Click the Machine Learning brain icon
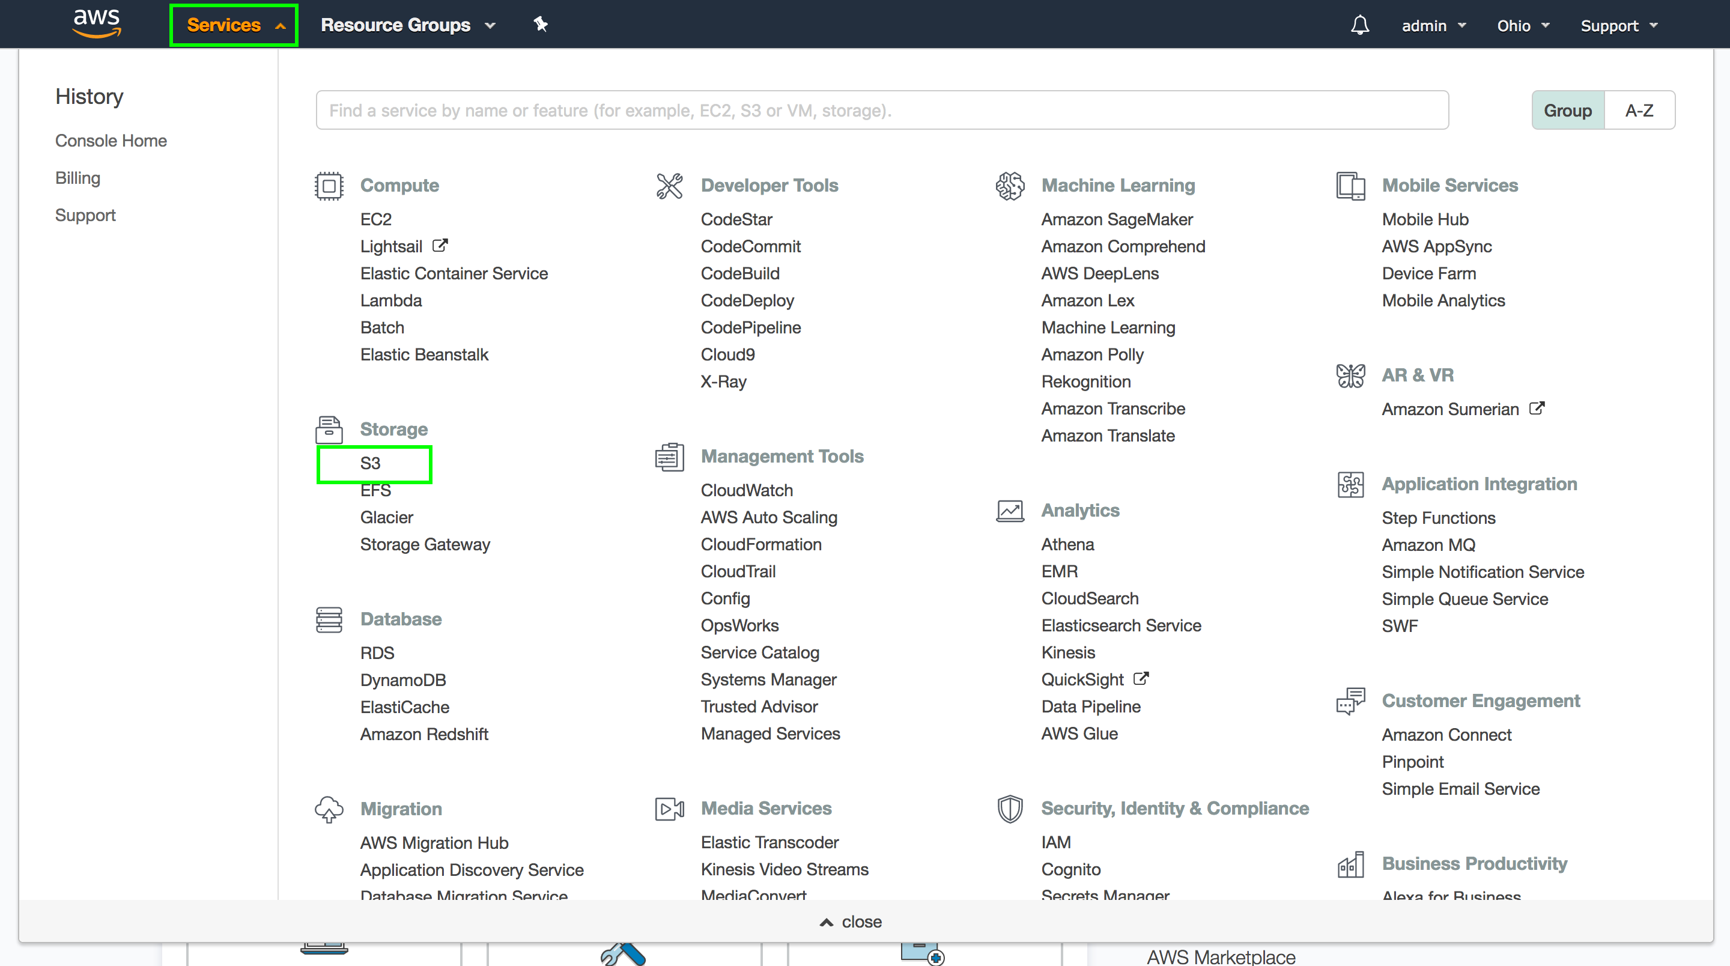This screenshot has width=1730, height=966. (1009, 186)
